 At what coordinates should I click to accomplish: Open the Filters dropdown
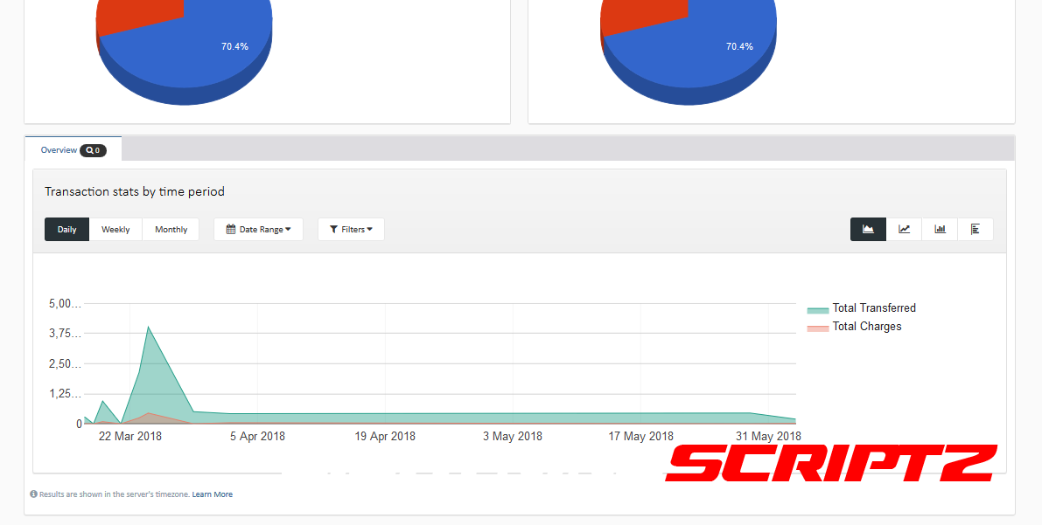(351, 230)
